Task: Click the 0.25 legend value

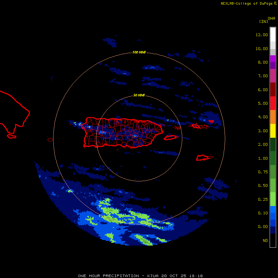Action: point(263,200)
